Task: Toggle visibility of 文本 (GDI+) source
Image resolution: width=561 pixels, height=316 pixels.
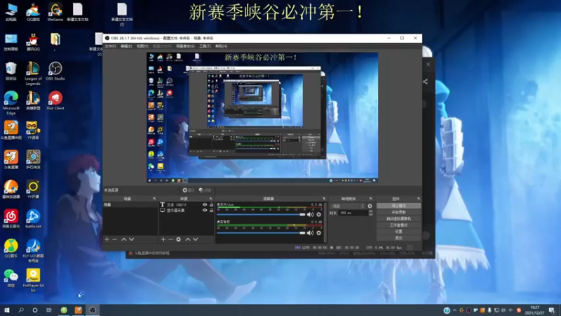Action: [x=205, y=204]
